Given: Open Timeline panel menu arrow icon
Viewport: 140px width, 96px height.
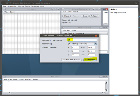Looking at the screenshot, I should pos(4,77).
